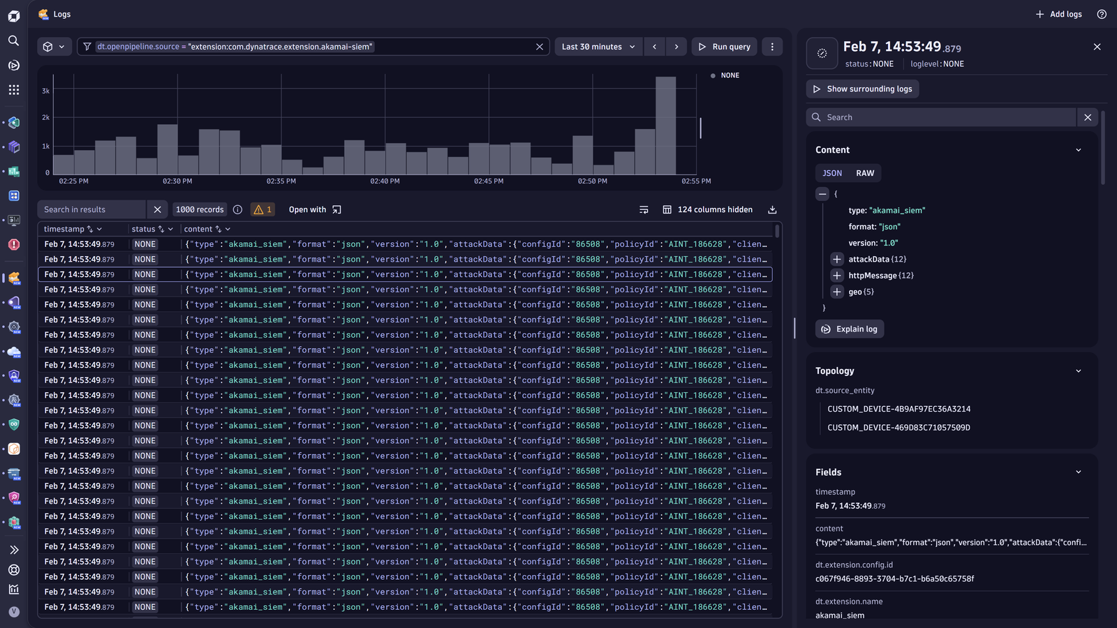Open the Logs app icon in the sidebar
Image resolution: width=1117 pixels, height=628 pixels.
pyautogui.click(x=13, y=278)
